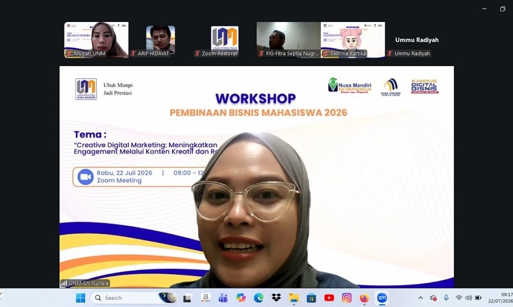
Task: Restore down the Zoom window
Action: (503, 9)
